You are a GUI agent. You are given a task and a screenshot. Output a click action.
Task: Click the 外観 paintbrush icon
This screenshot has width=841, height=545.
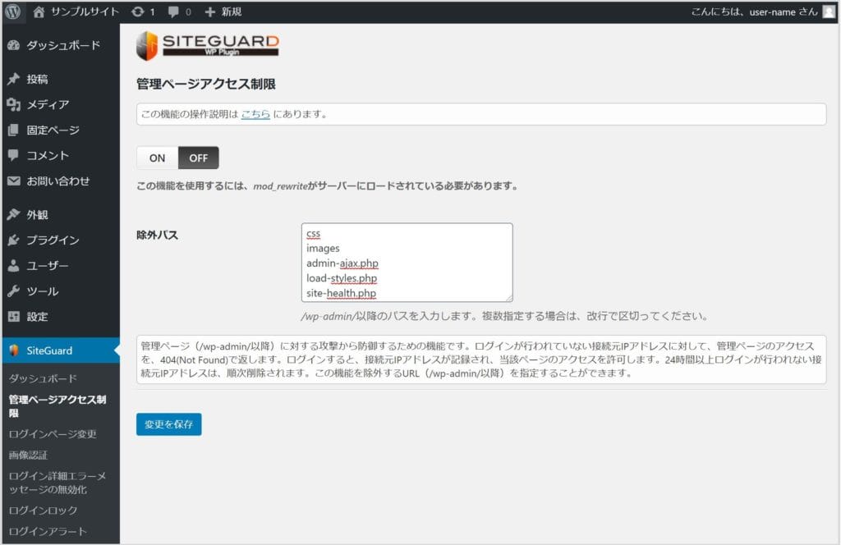pos(14,215)
